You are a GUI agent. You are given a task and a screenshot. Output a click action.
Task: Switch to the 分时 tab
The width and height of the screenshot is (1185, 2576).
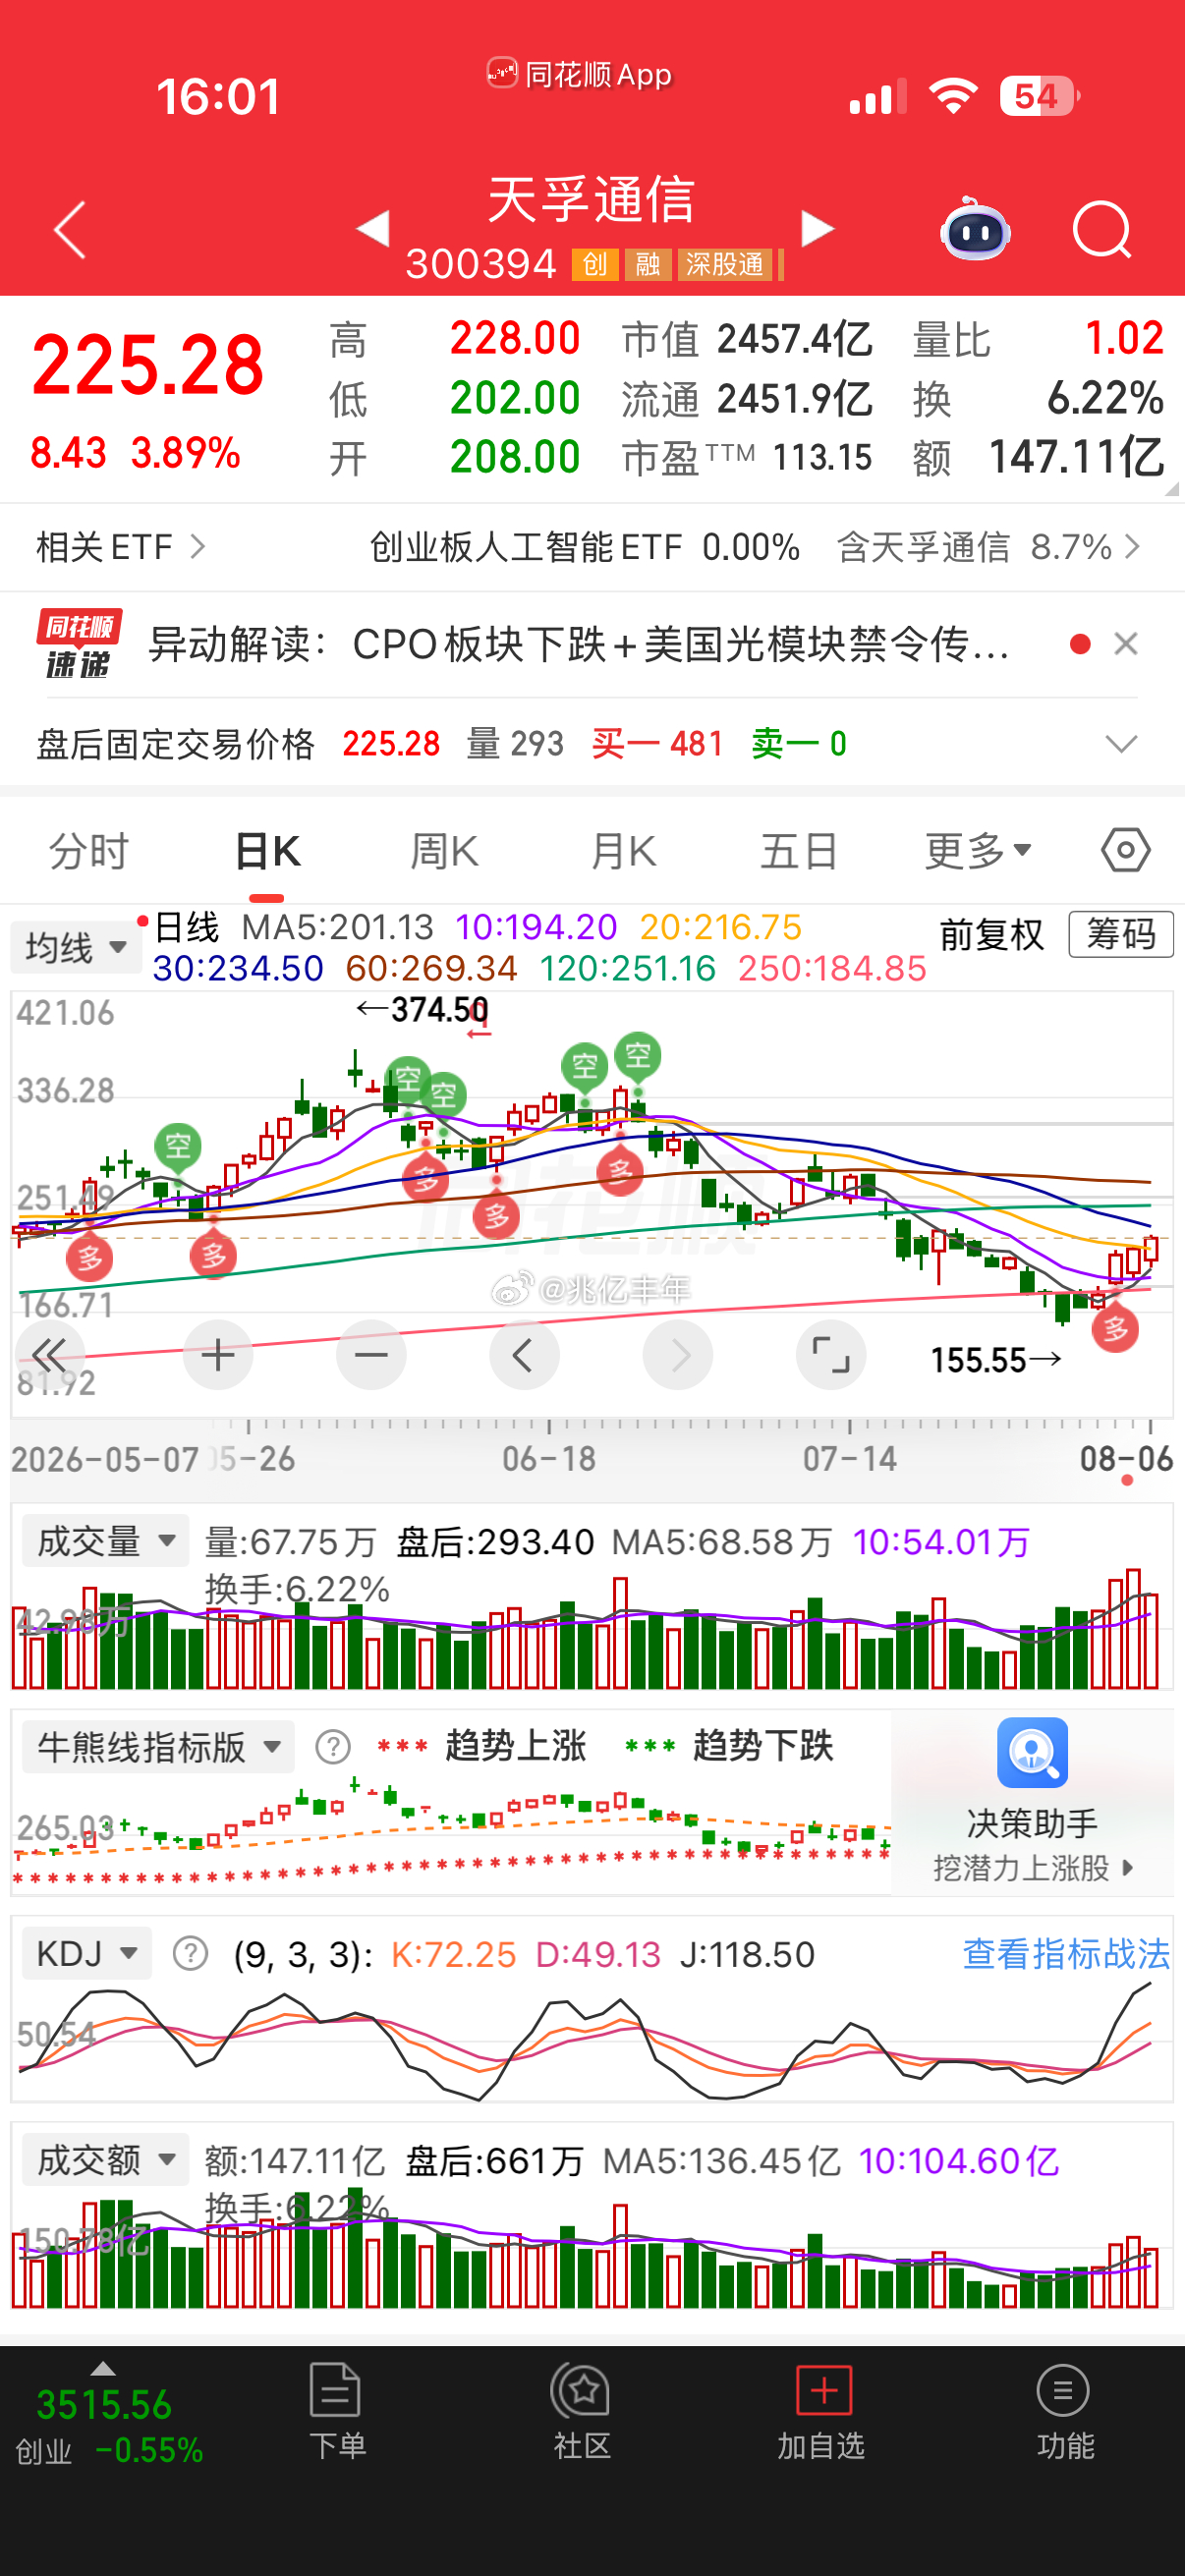[x=89, y=852]
